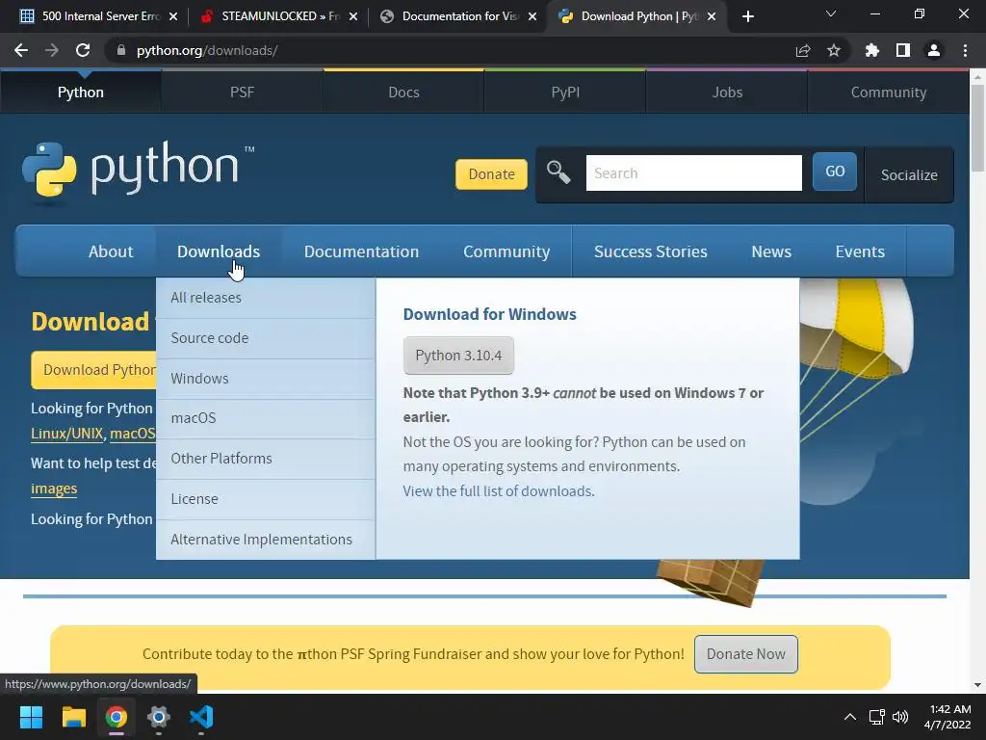Close the 500 Internal Server Error tab
986x740 pixels.
173,16
